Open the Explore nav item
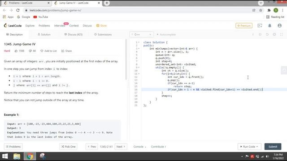287x161 pixels. [x=30, y=26]
